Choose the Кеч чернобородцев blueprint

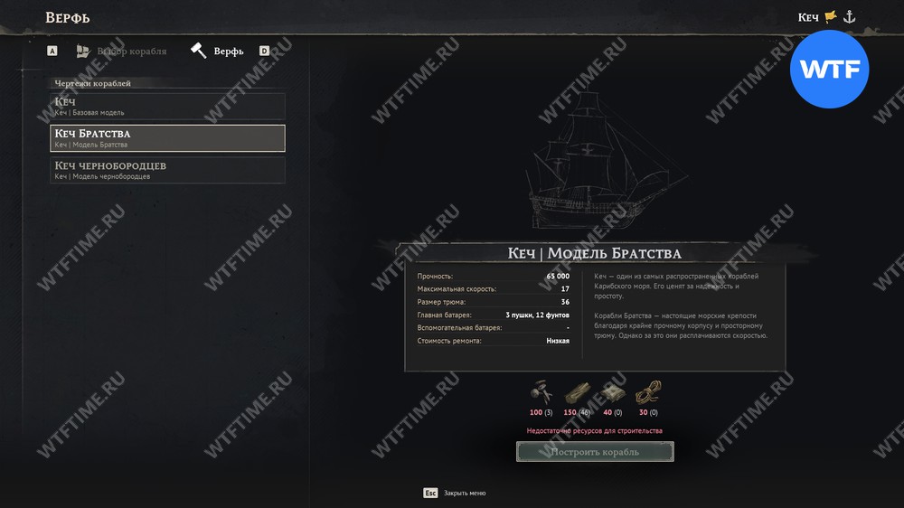[x=167, y=170]
